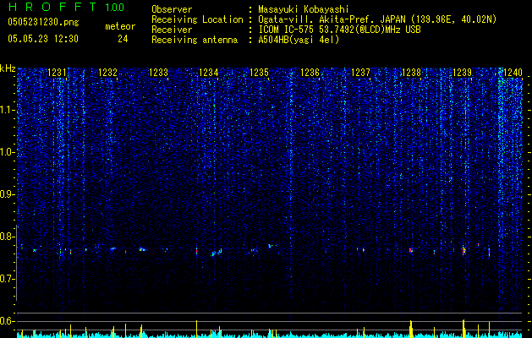Image resolution: width=532 pixels, height=338 pixels.
Task: Click the A504HB(yagi 4el) antenna text
Action: pyautogui.click(x=299, y=40)
